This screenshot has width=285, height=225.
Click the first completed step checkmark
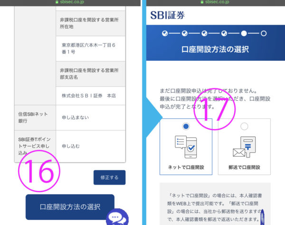(165, 33)
